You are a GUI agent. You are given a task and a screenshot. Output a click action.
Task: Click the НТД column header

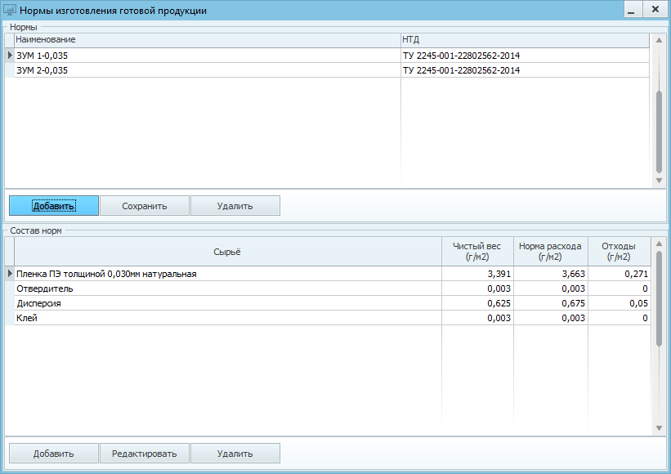coord(524,40)
